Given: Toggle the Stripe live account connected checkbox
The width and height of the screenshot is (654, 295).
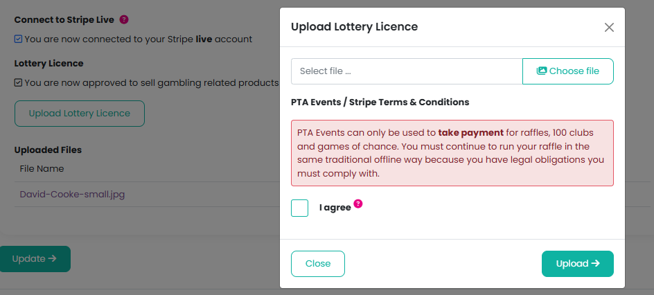Looking at the screenshot, I should click(x=19, y=39).
